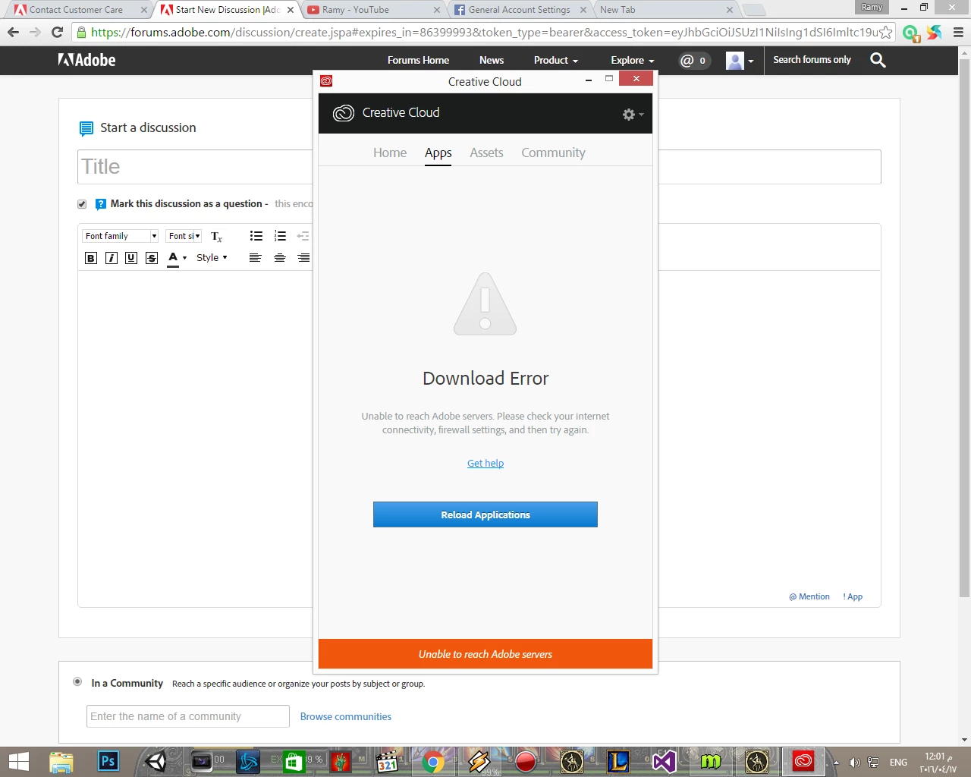Expand the Explore dropdown menu
Screen dimensions: 971x777
coord(633,60)
